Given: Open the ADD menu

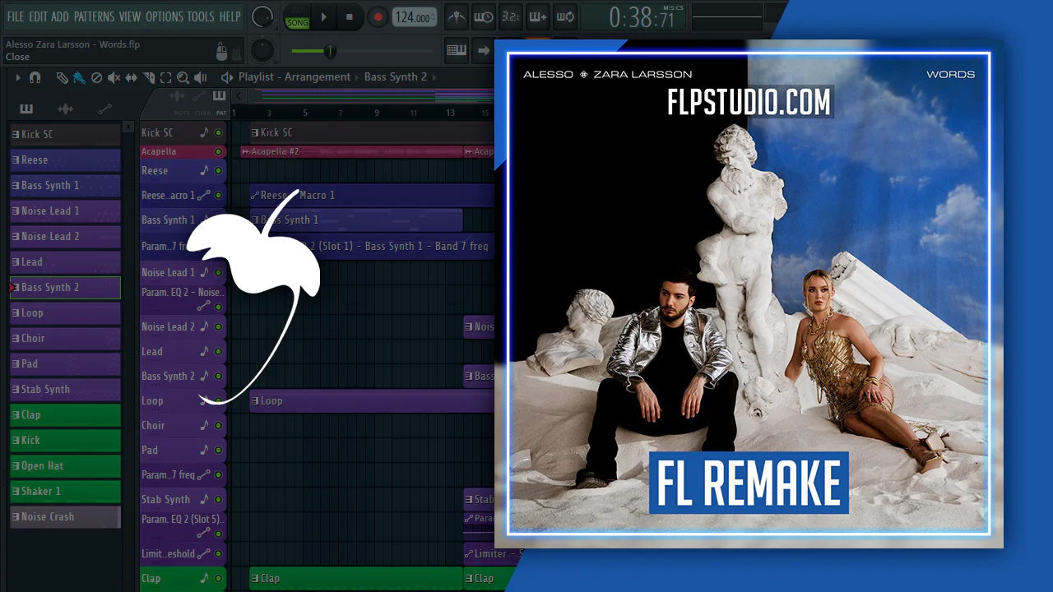Looking at the screenshot, I should coord(60,16).
